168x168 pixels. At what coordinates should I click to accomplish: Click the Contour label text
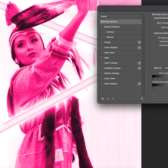[x=110, y=32]
